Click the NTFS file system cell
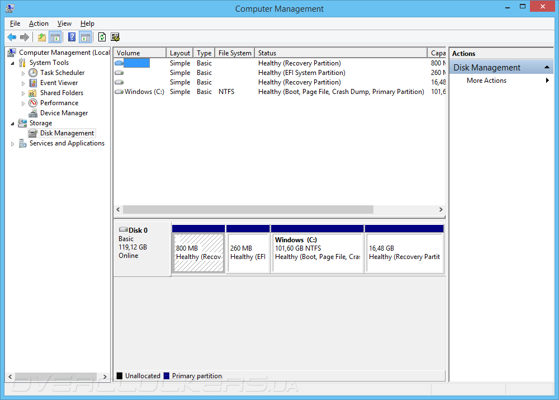 (226, 92)
